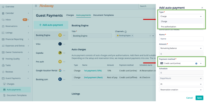
Task: Open Auto-payments in the sidebar submenu
Action: (14, 90)
